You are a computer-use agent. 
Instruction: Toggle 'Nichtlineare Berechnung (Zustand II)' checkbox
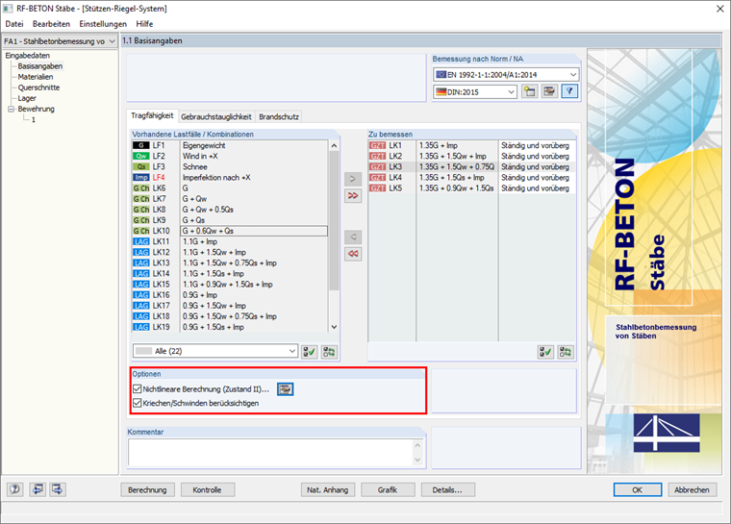137,388
